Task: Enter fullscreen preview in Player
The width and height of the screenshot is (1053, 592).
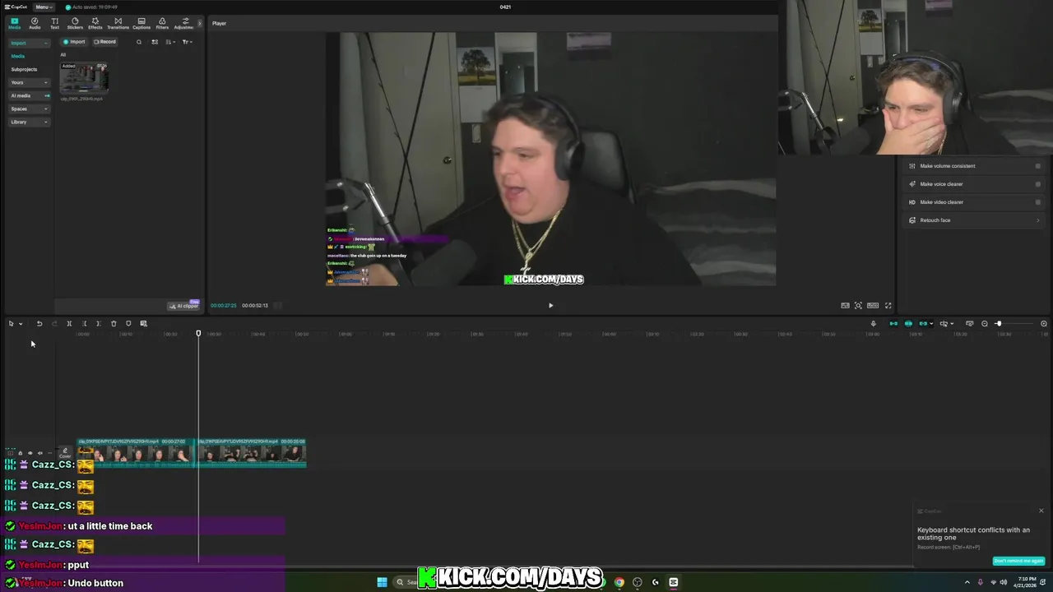Action: click(888, 305)
